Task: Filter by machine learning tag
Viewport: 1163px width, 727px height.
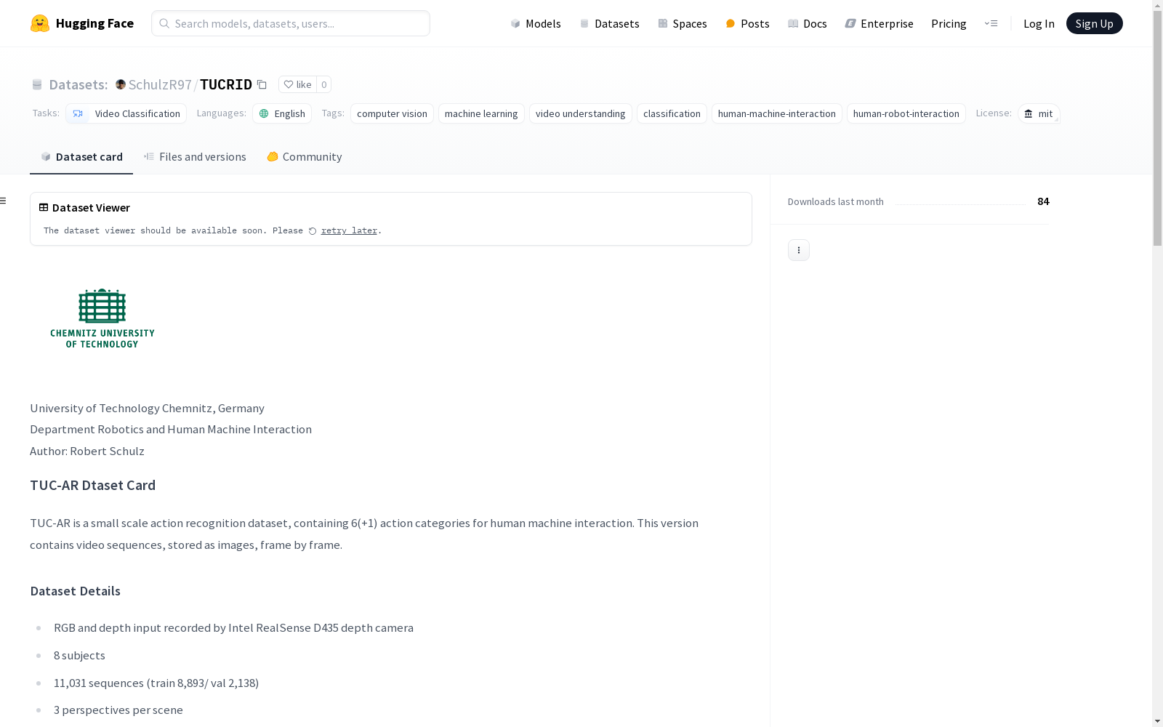Action: pyautogui.click(x=481, y=113)
